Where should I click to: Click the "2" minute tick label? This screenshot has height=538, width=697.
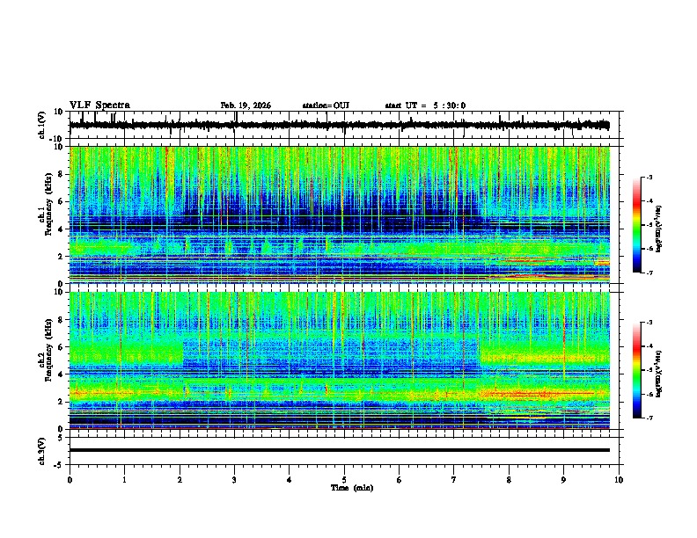[180, 480]
